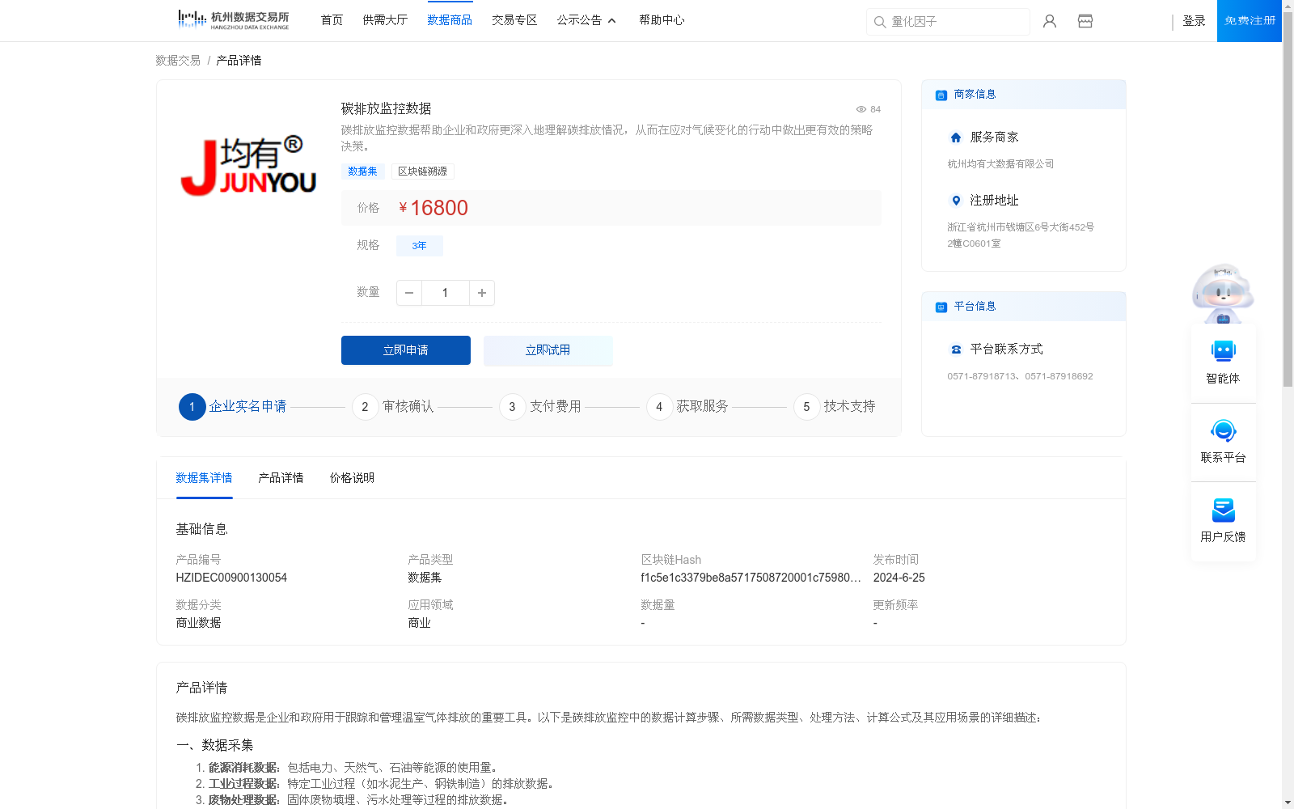This screenshot has width=1294, height=809.
Task: Click the 平台信息 panel icon
Action: click(941, 307)
